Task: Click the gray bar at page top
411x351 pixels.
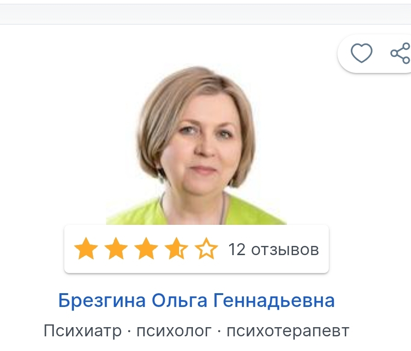Action: click(x=206, y=14)
